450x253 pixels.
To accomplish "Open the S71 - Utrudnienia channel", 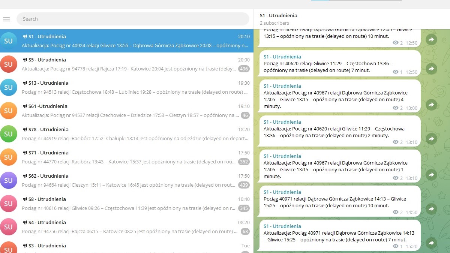I will 127,157.
